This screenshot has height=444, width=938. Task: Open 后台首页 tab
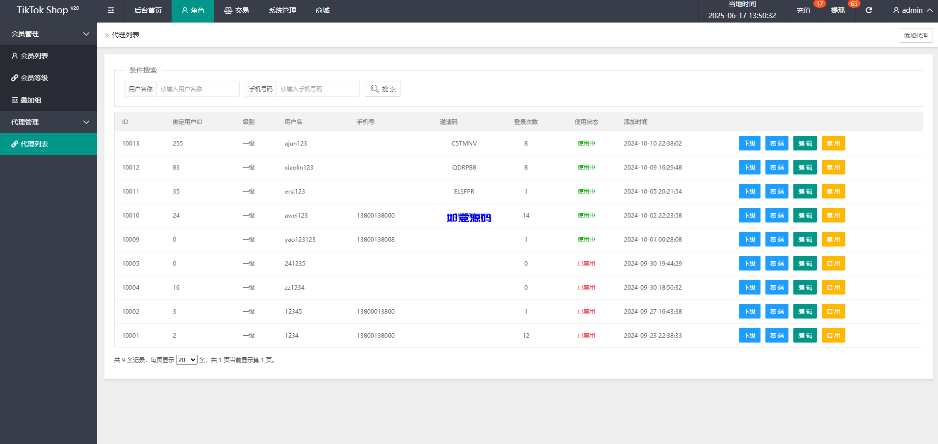148,10
